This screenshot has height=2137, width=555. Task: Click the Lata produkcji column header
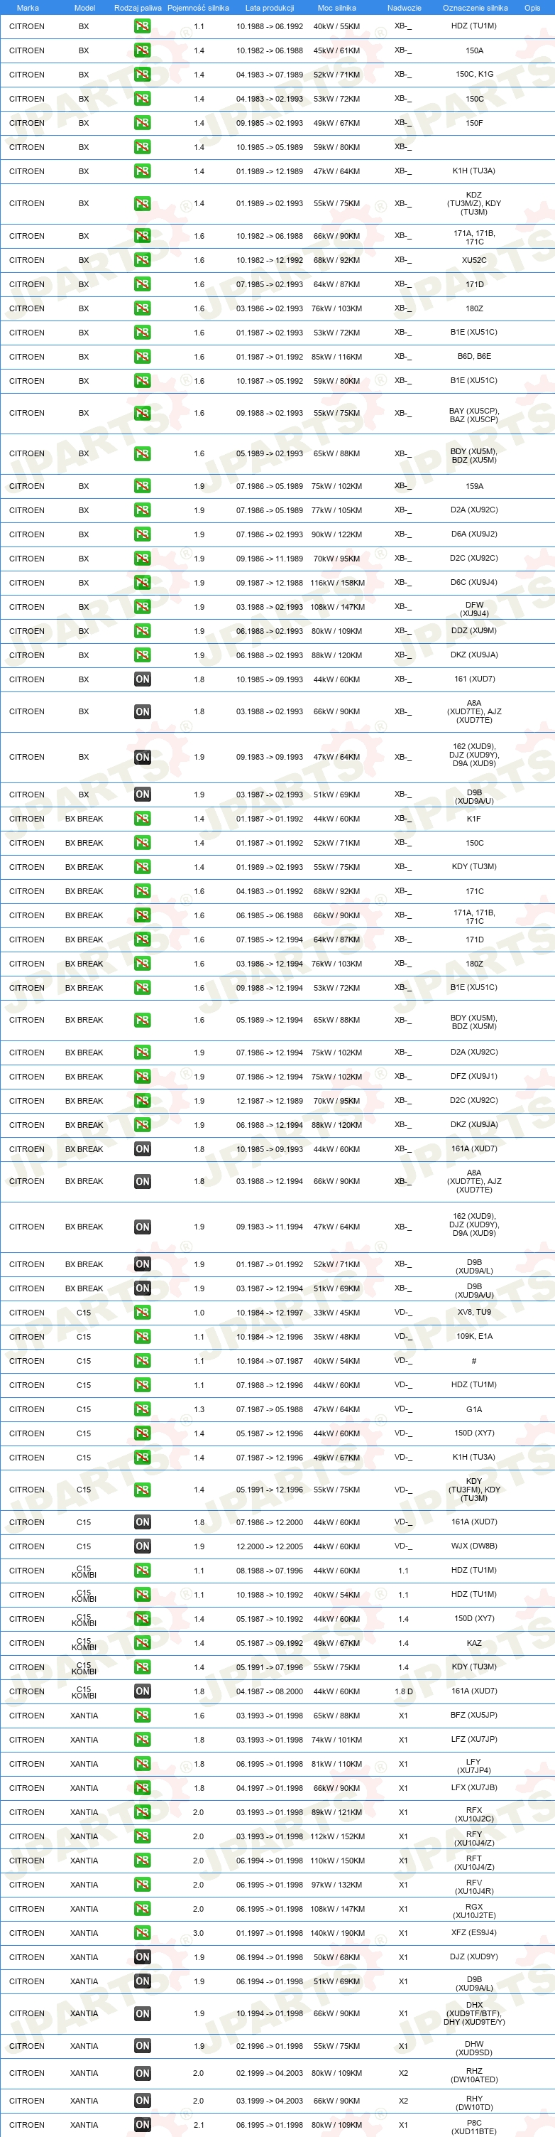pos(269,8)
